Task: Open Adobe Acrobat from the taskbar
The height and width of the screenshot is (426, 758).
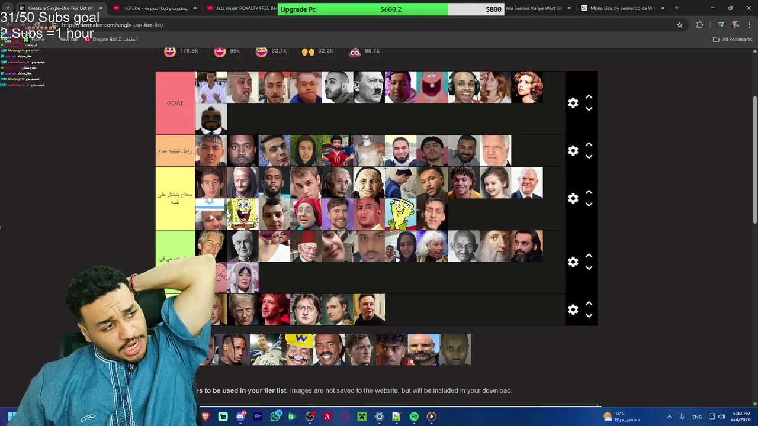Action: (x=327, y=417)
